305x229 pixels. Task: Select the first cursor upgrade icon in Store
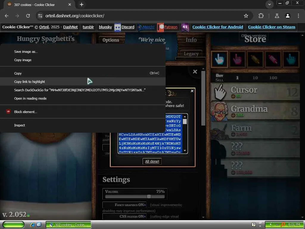220,59
